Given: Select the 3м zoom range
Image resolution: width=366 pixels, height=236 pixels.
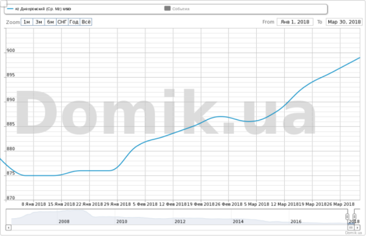Looking at the screenshot, I should coord(39,22).
